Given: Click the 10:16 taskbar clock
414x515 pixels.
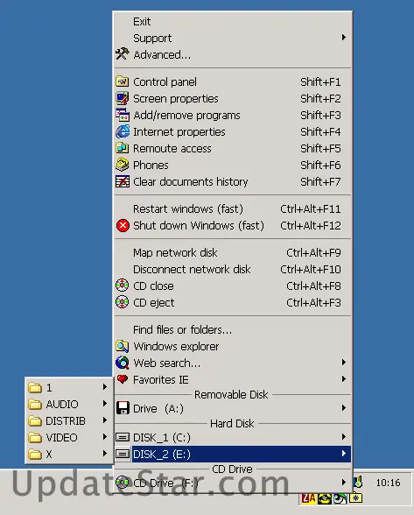Looking at the screenshot, I should [x=388, y=483].
